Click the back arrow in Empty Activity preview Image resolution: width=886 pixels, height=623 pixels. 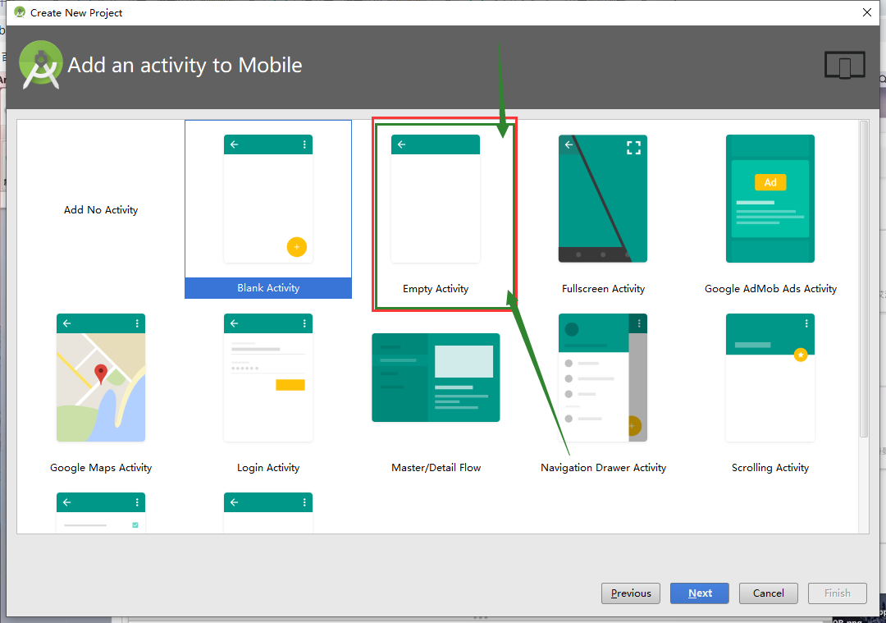[401, 144]
